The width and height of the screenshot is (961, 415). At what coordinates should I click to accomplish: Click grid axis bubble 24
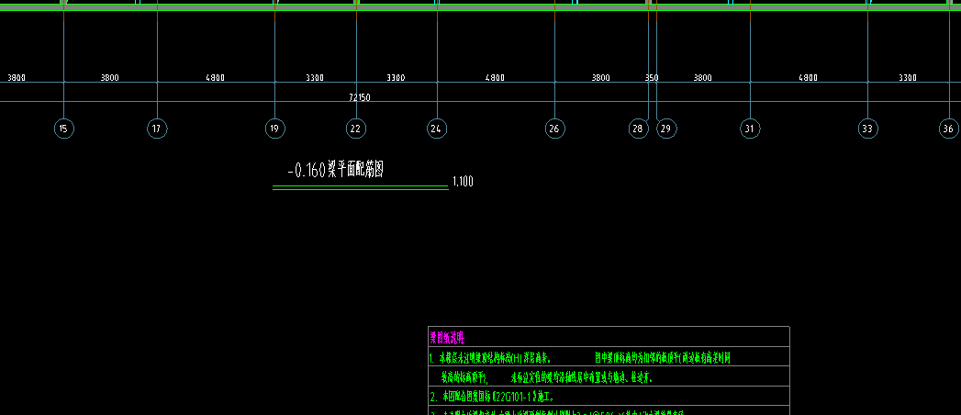(x=436, y=129)
